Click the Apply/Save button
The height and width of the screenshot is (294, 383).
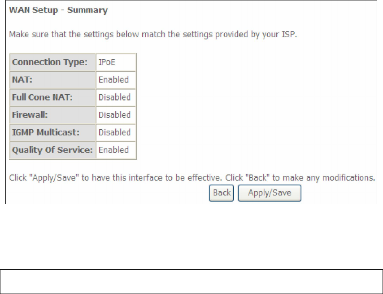(x=269, y=193)
